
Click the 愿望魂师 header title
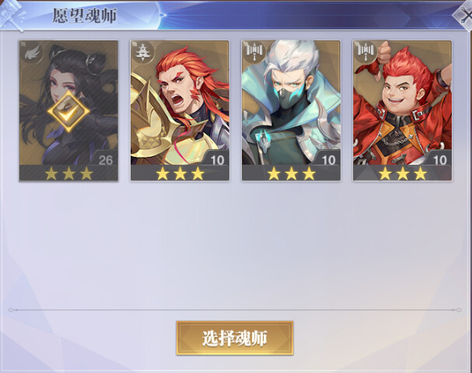tap(84, 16)
